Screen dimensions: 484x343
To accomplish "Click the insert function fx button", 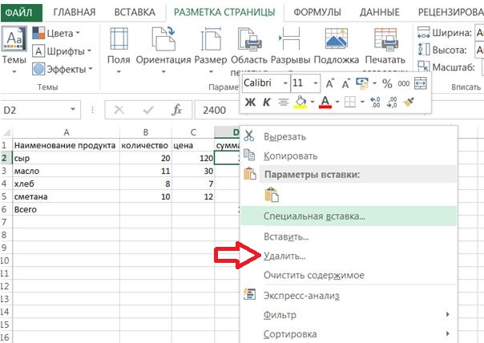I will coord(176,110).
